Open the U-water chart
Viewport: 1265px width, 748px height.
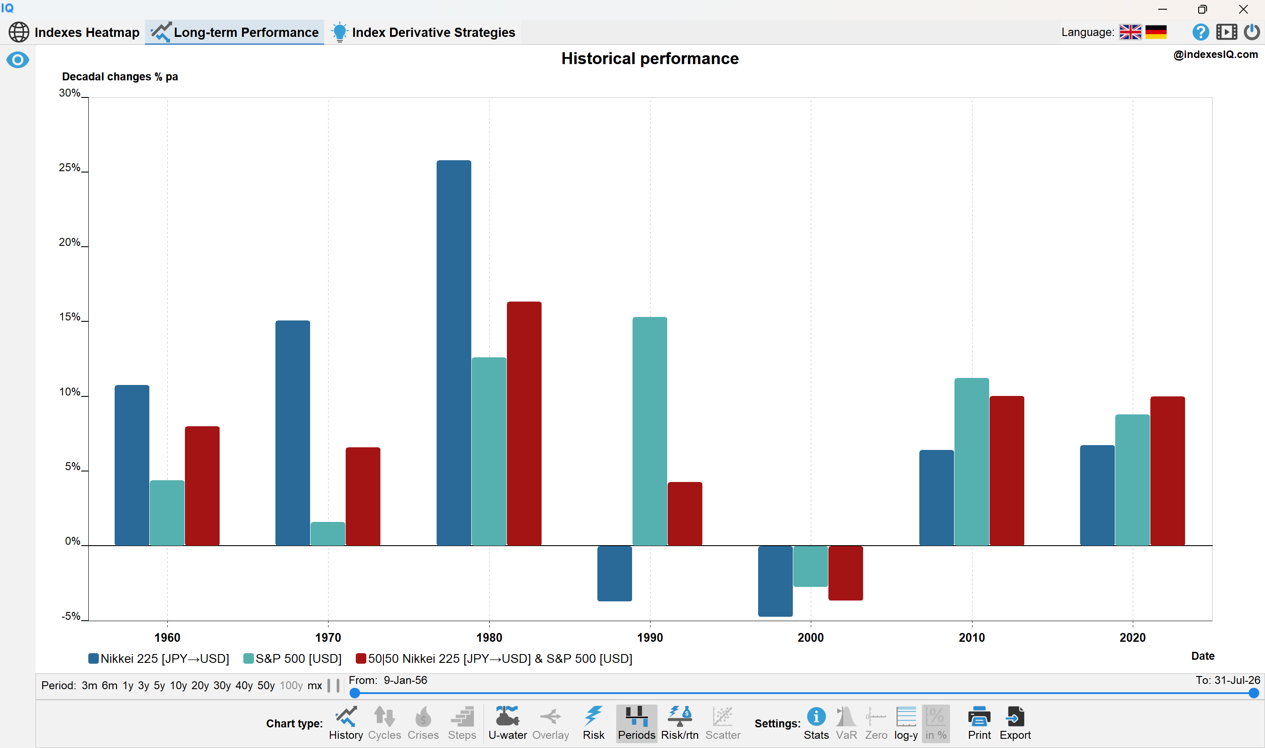[x=507, y=723]
